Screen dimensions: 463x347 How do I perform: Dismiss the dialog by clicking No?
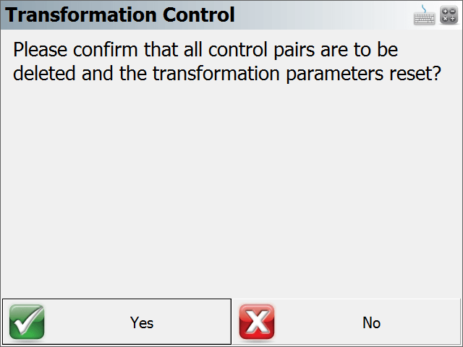click(x=346, y=322)
